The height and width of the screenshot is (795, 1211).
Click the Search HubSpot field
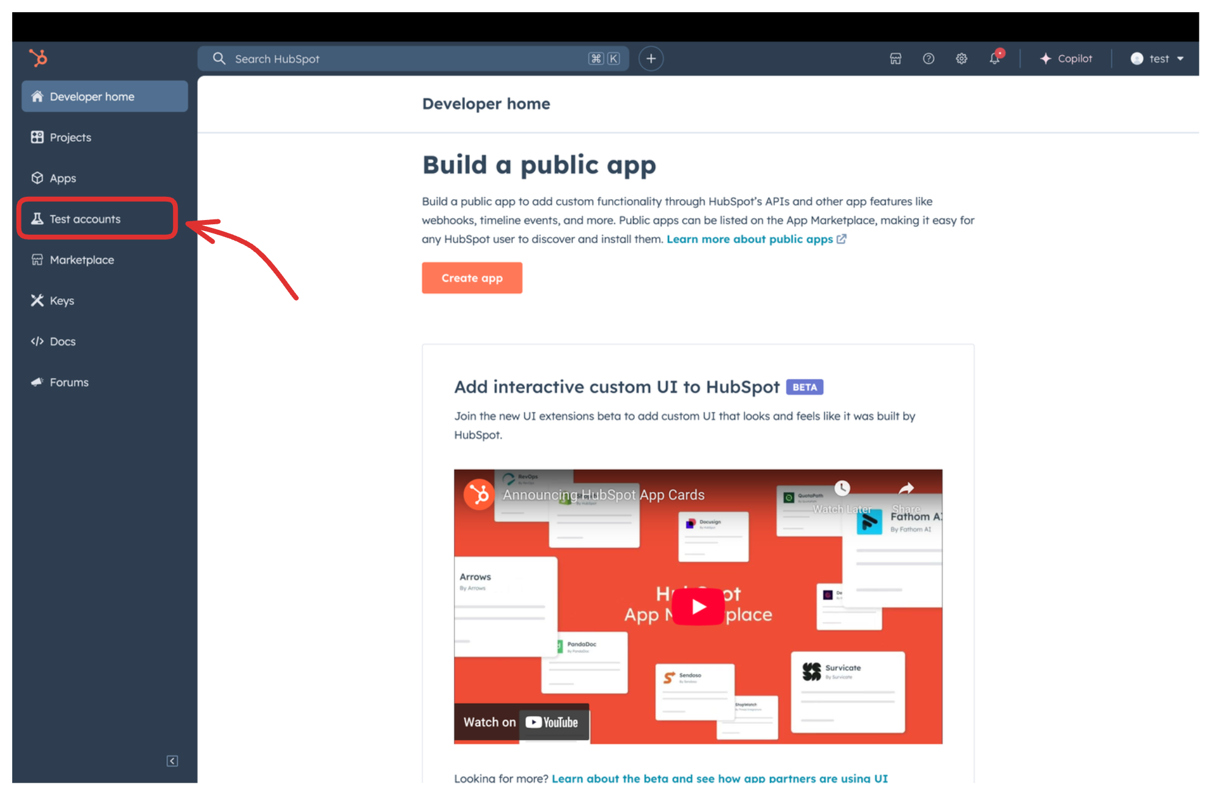(403, 59)
